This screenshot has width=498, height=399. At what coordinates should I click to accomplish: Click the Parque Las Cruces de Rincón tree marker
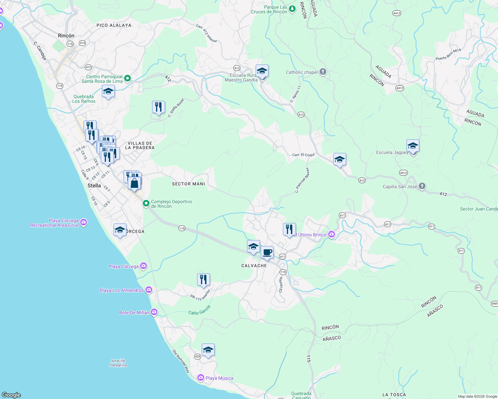pos(292,9)
